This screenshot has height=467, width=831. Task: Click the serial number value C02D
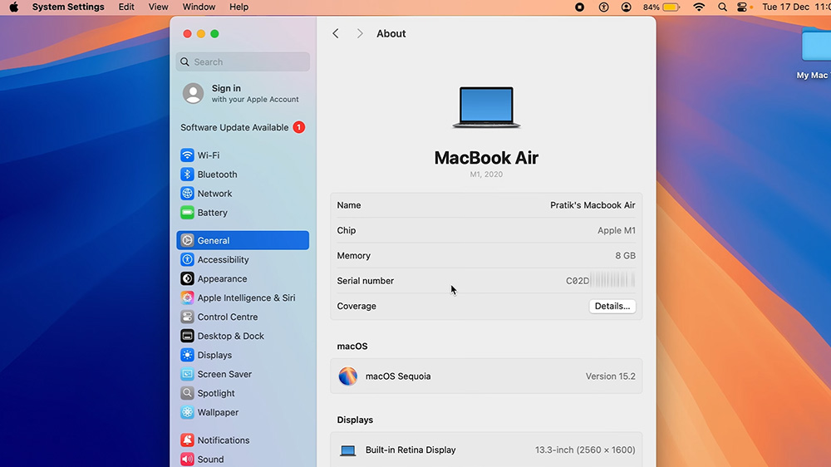tap(601, 280)
